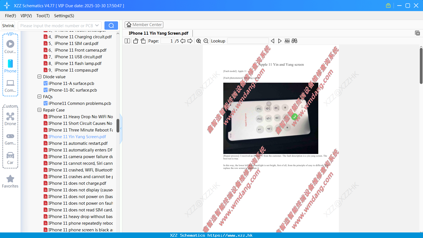Click the window restore icon in the tab bar
This screenshot has width=423, height=238.
point(417,33)
